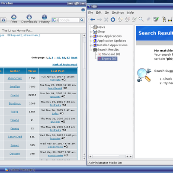Click the CNR toolbar icon with a red X

127,19
